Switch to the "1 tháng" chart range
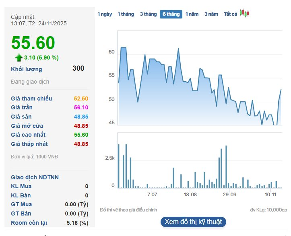The width and height of the screenshot is (291, 236). (126, 14)
